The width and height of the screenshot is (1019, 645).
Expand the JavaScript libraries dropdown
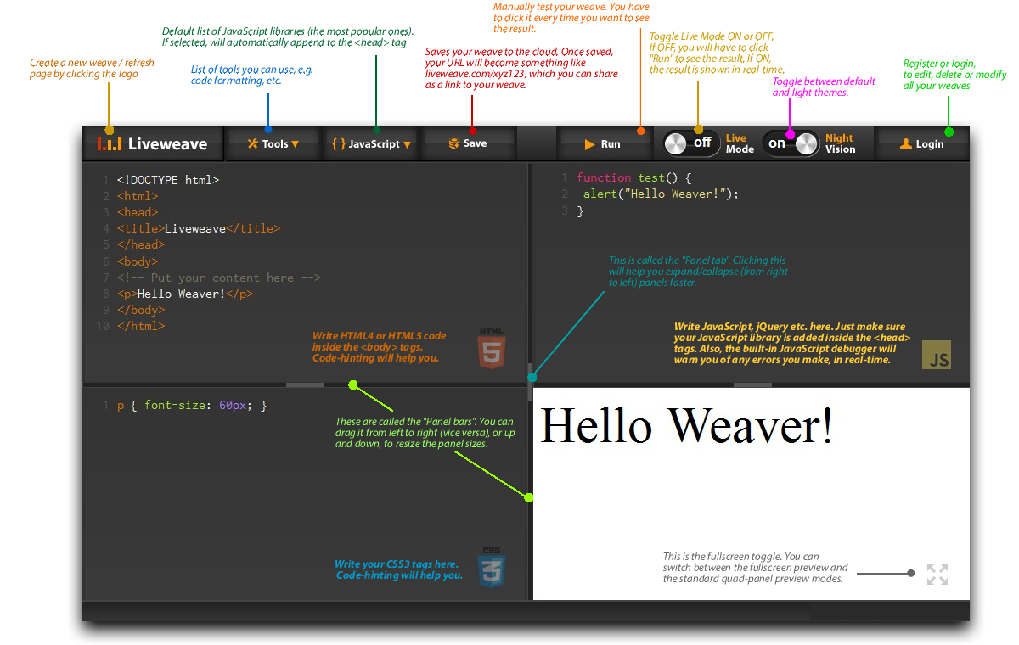(371, 143)
